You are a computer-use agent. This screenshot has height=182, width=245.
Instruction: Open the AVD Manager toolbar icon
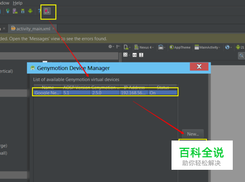click(x=15, y=11)
